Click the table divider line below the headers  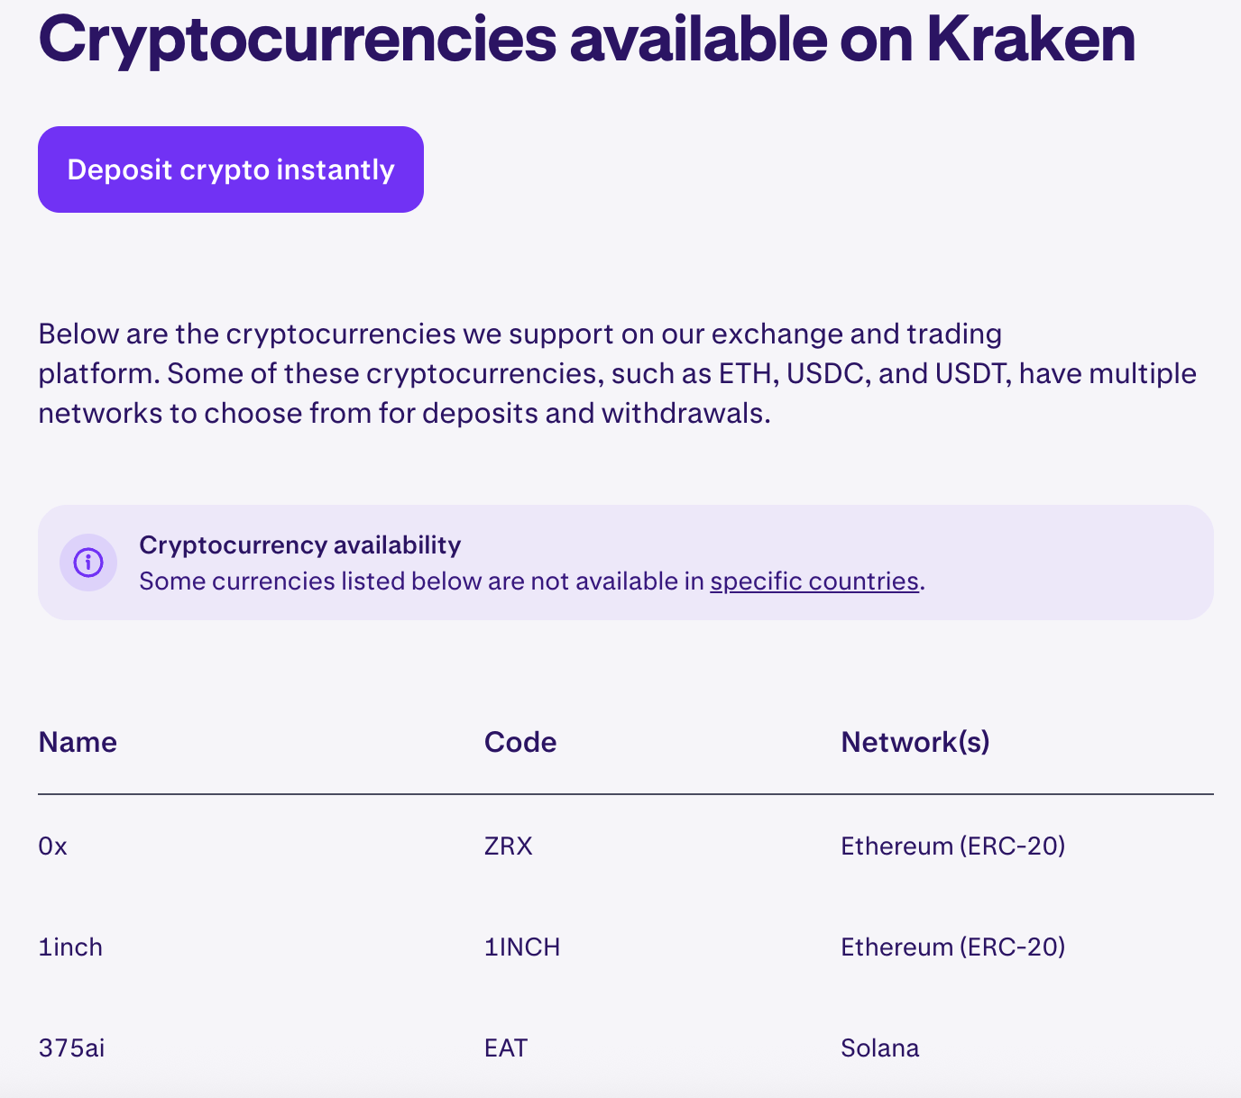point(620,794)
